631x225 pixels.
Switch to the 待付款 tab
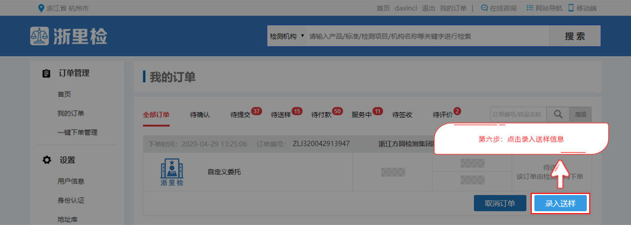point(321,115)
